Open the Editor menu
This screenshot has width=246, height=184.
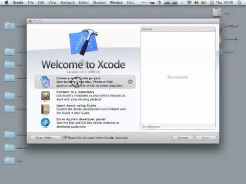[x=84, y=3]
